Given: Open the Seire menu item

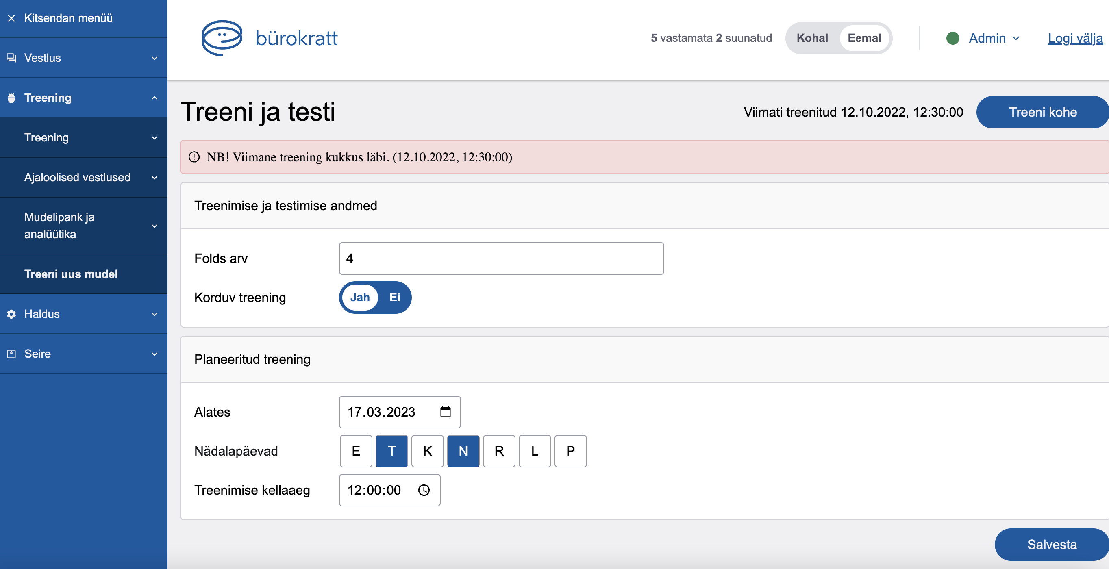Looking at the screenshot, I should click(x=83, y=354).
